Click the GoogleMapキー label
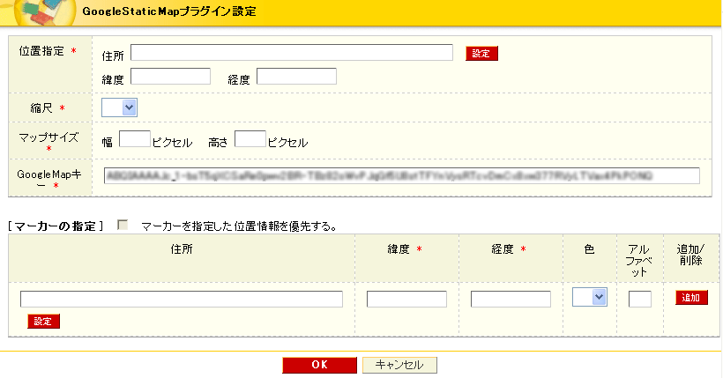Screen dimensions: 723x378 [x=48, y=180]
